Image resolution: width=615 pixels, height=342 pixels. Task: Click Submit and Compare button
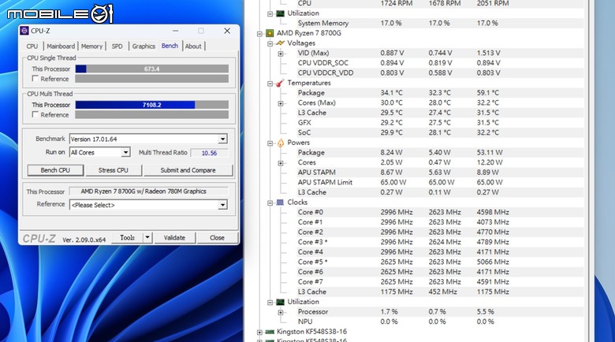click(188, 170)
